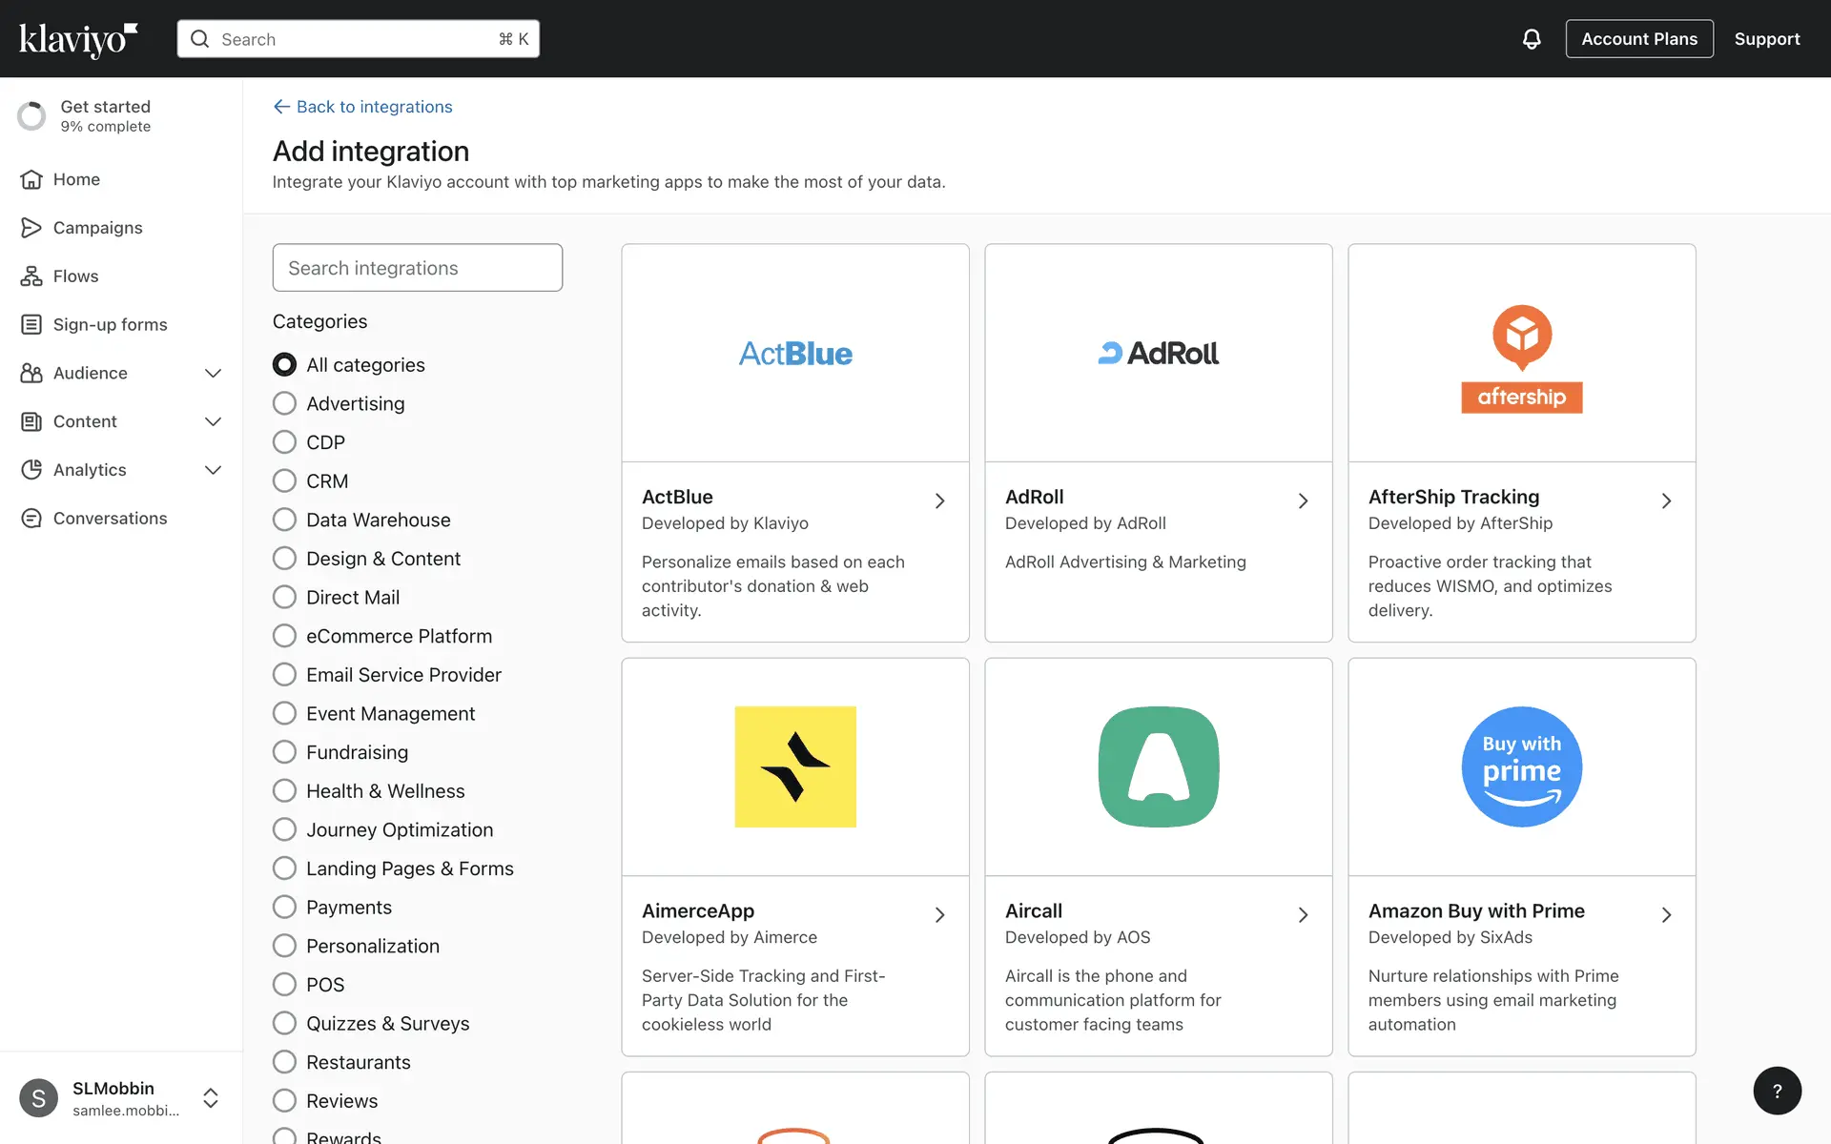This screenshot has width=1831, height=1144.
Task: Open the Support menu item
Action: tap(1766, 39)
